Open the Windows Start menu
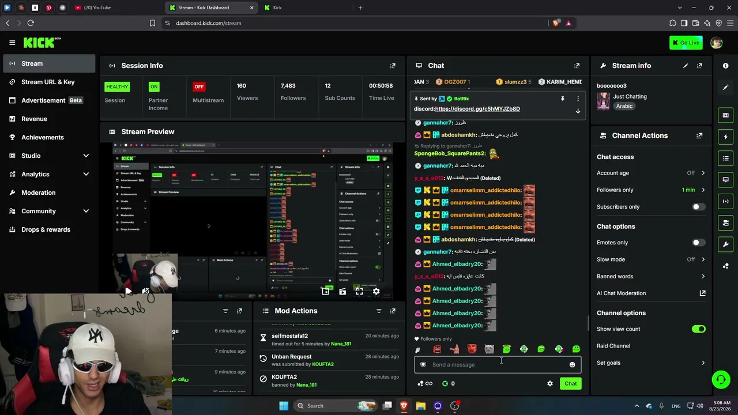 [x=284, y=406]
